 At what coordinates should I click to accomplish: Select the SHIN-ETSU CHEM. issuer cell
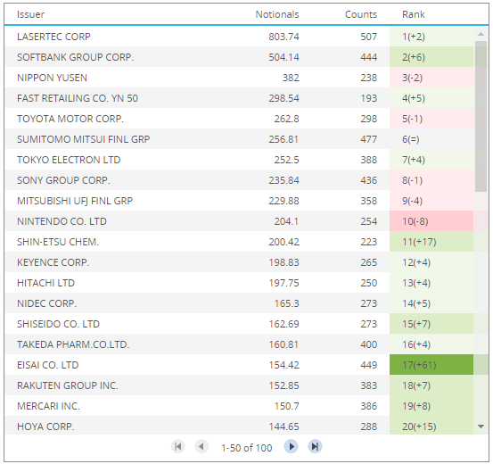pyautogui.click(x=58, y=242)
